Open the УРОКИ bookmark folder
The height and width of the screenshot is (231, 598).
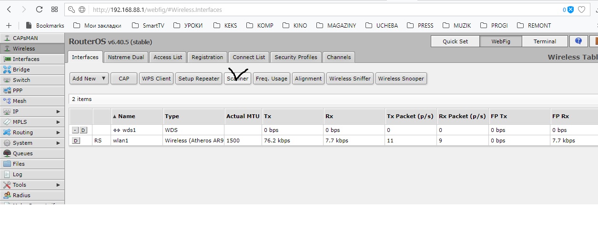[x=188, y=26]
